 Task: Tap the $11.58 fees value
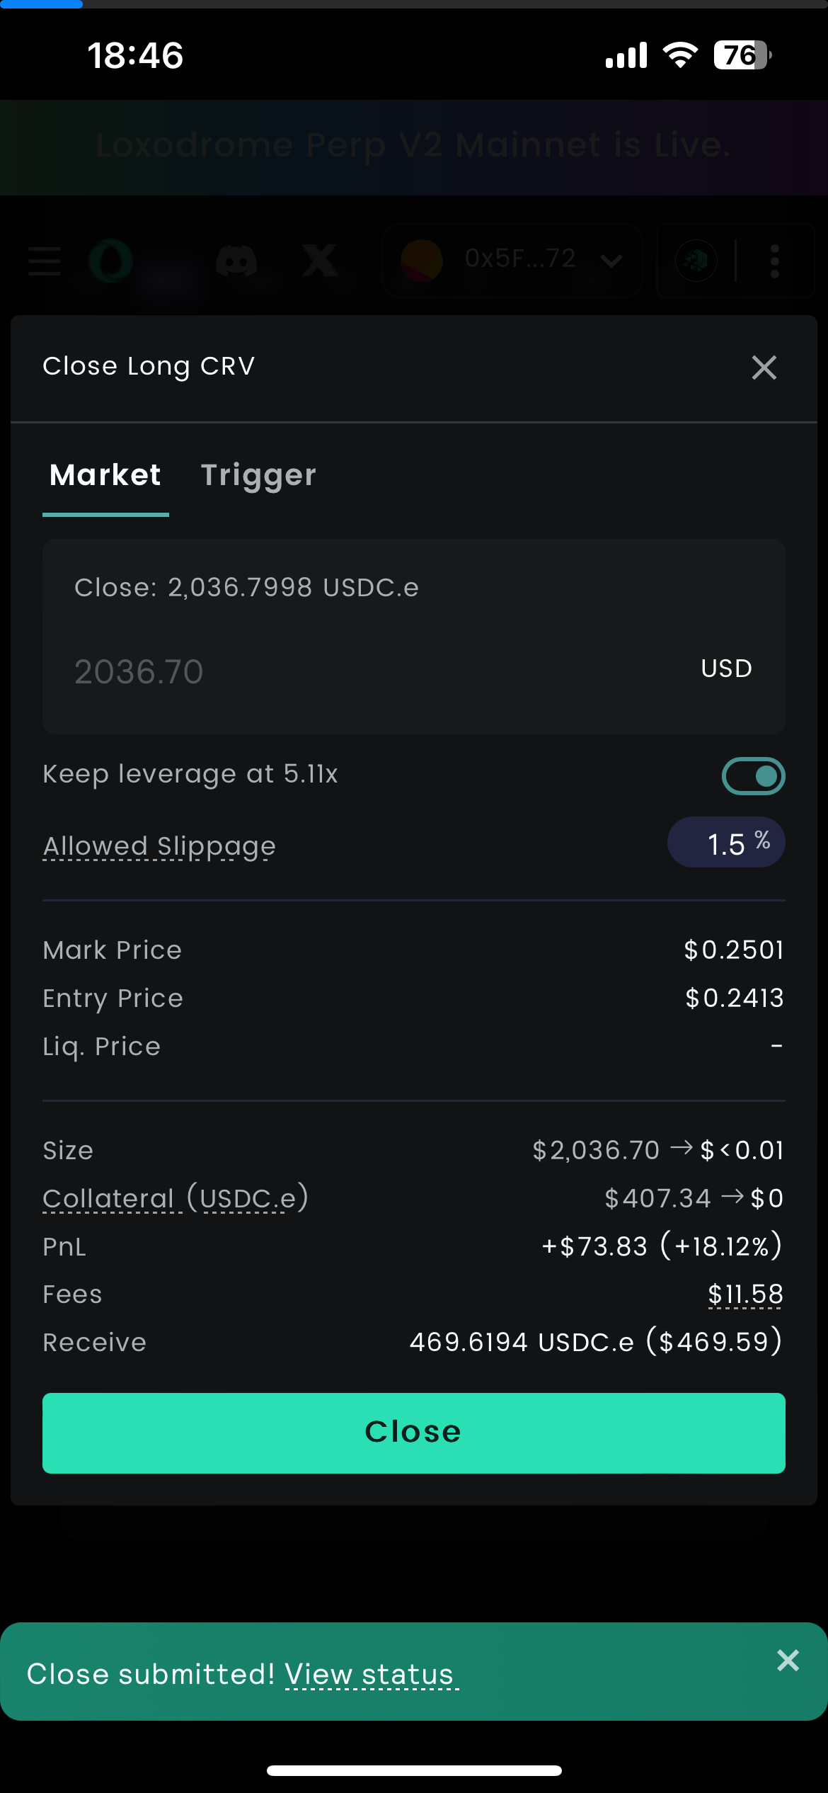[x=745, y=1294]
